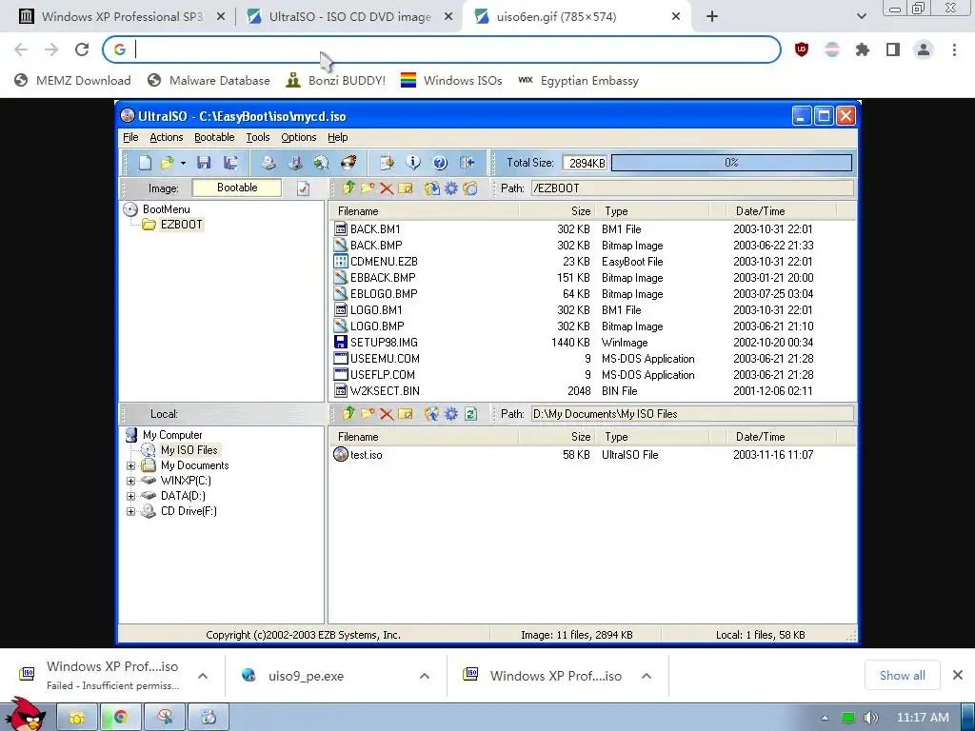Viewport: 975px width, 731px height.
Task: Open the new tab plus button
Action: [x=712, y=17]
